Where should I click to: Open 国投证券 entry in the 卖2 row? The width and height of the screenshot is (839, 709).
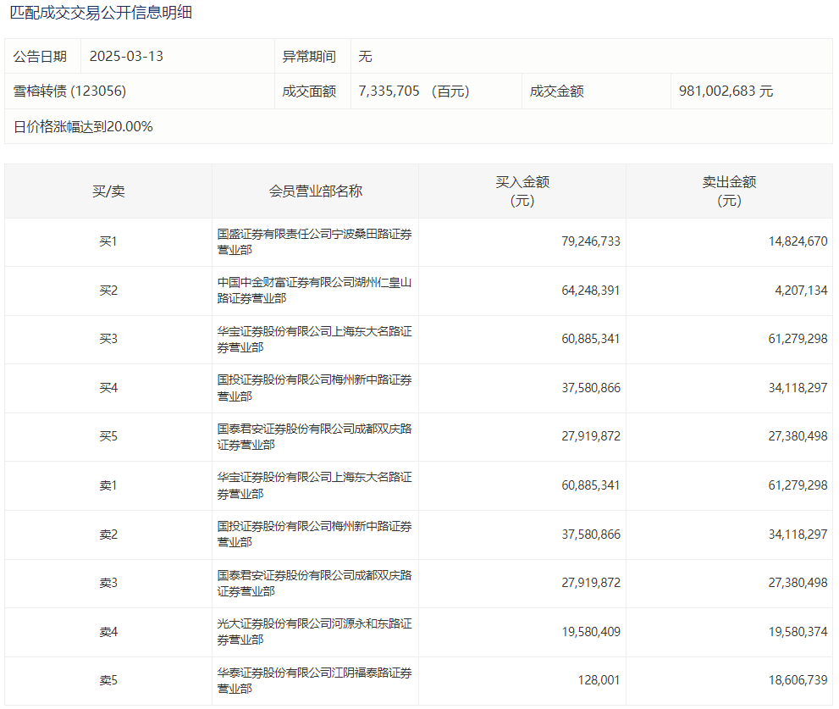click(x=314, y=535)
